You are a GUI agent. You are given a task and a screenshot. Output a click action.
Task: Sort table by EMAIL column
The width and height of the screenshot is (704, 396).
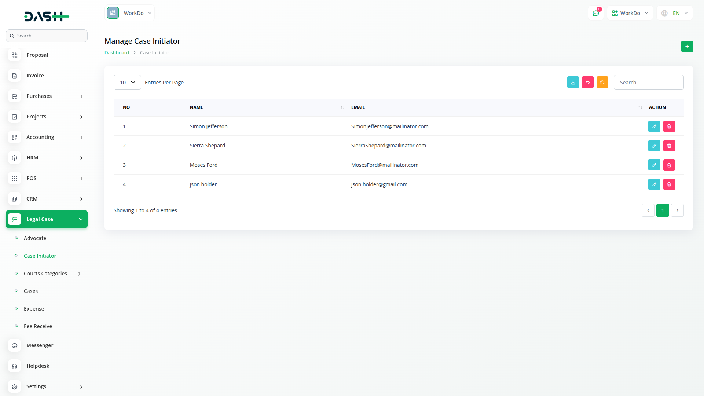497,107
